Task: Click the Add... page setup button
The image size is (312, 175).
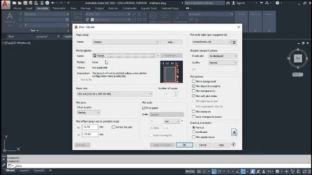Action: (171, 42)
